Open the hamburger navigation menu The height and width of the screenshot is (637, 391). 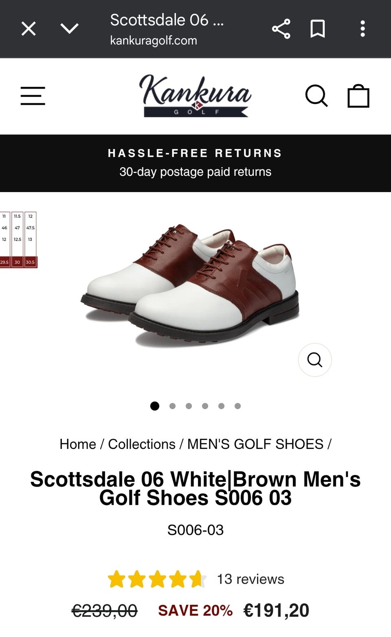click(x=33, y=96)
